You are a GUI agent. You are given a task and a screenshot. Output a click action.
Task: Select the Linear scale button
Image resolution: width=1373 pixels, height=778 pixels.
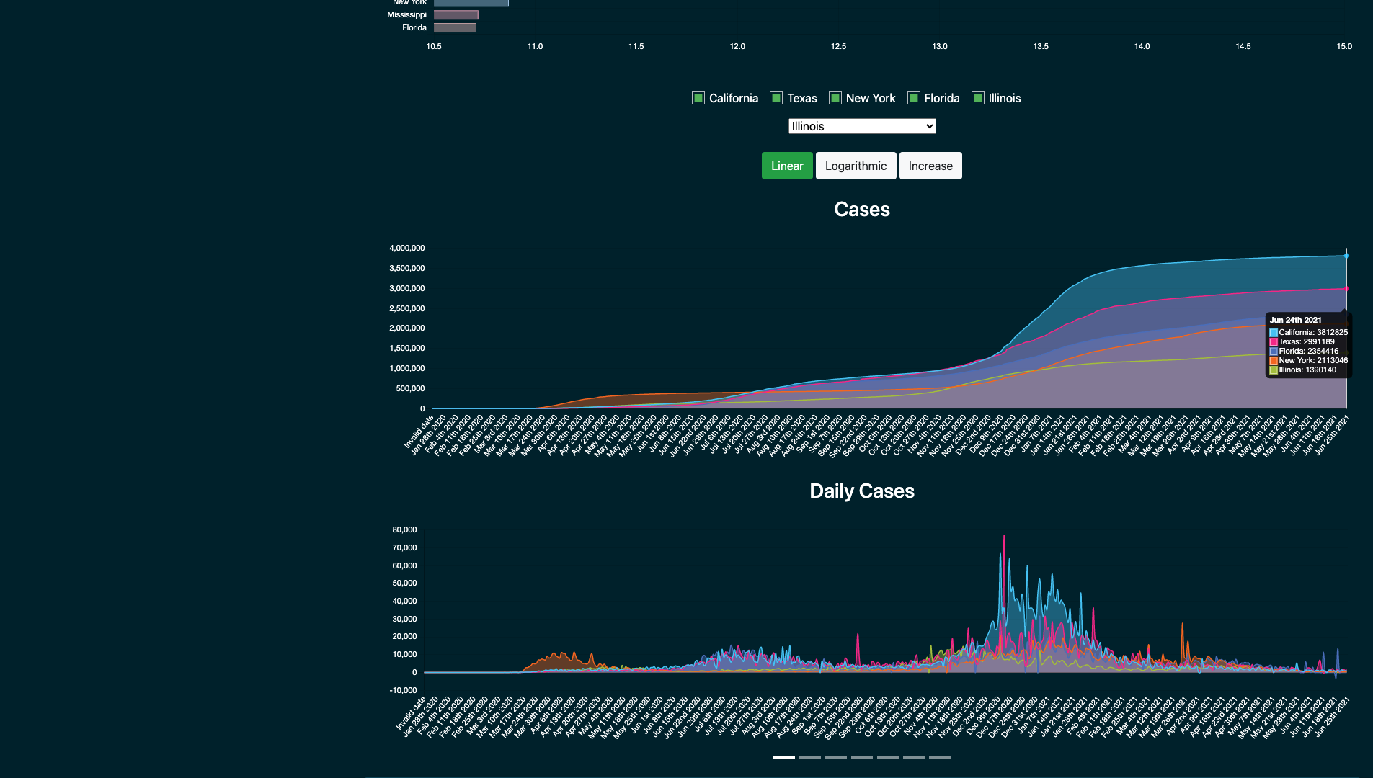coord(787,166)
